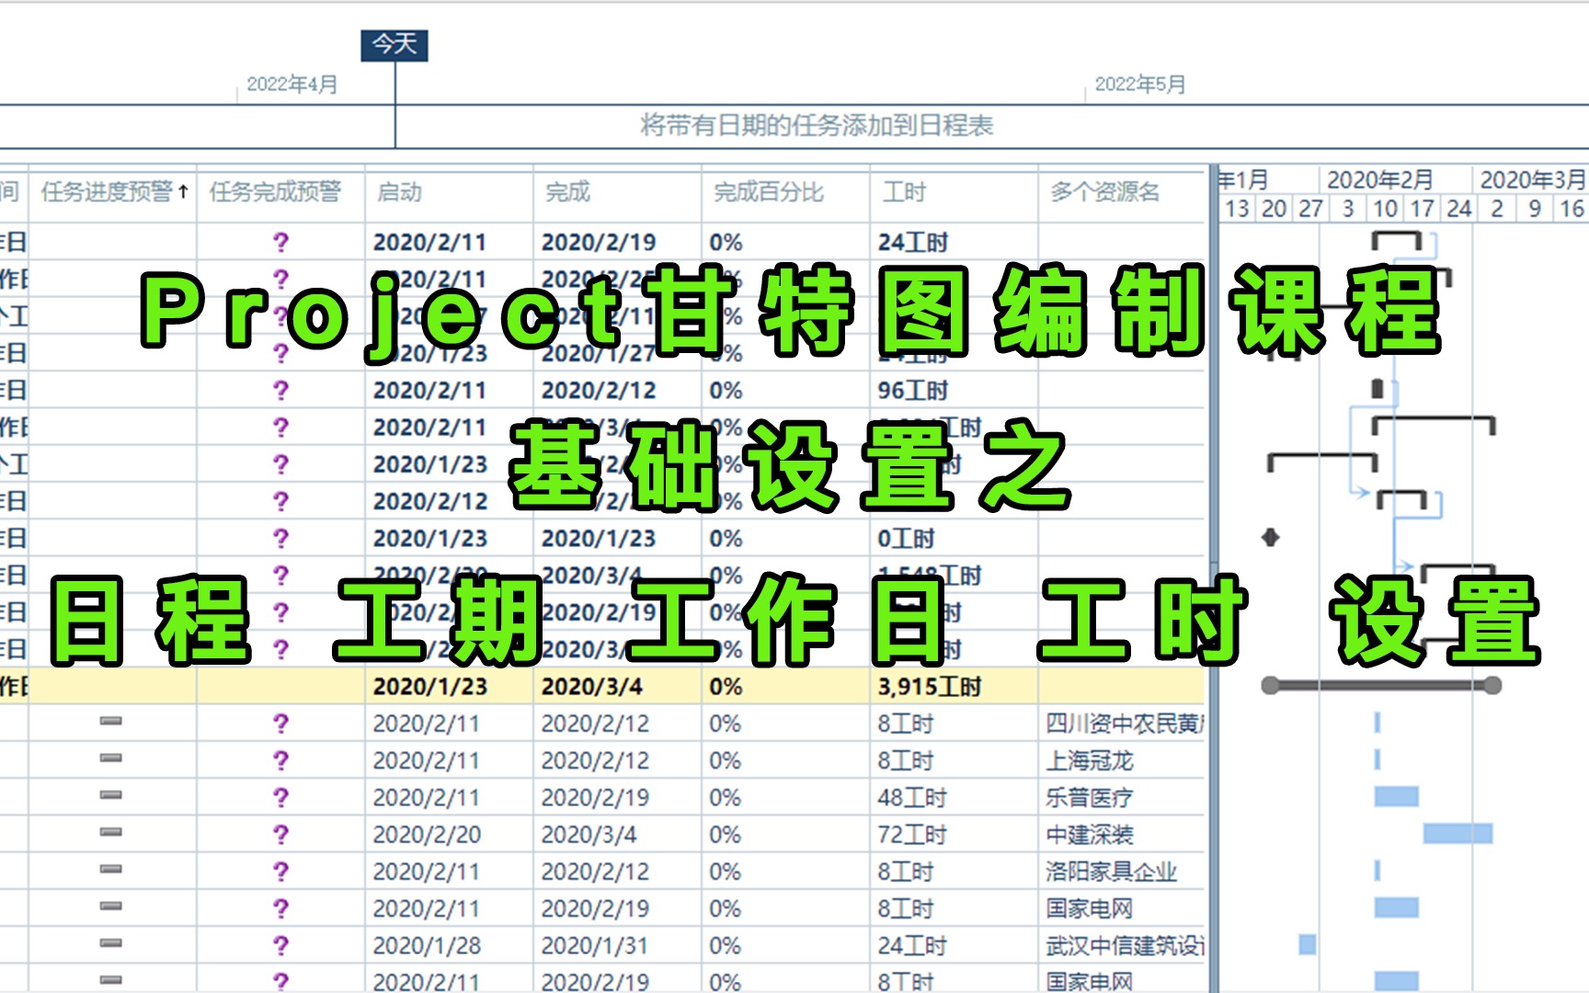
Task: Click the dash progress indicator in 乐普医疗 row
Action: click(111, 795)
